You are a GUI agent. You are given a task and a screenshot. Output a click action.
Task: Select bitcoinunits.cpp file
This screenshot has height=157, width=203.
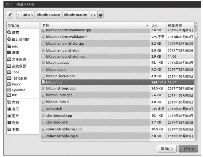118,95
